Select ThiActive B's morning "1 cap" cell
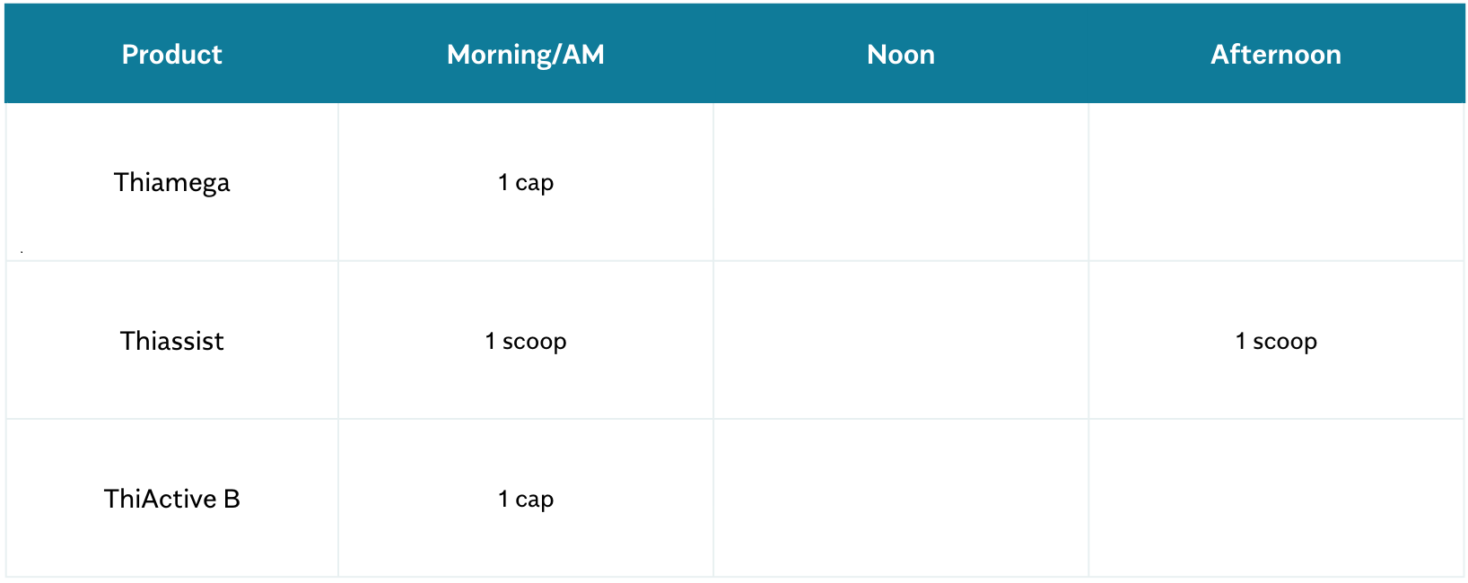The width and height of the screenshot is (1468, 583). coord(525,500)
